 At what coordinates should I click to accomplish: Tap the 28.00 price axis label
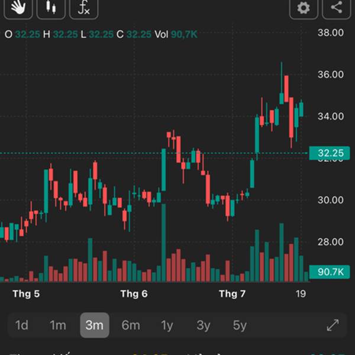click(331, 242)
